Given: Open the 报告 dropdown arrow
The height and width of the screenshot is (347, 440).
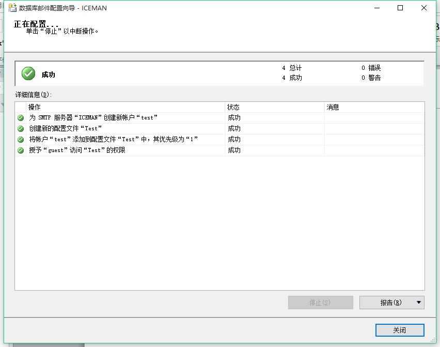Looking at the screenshot, I should 419,303.
